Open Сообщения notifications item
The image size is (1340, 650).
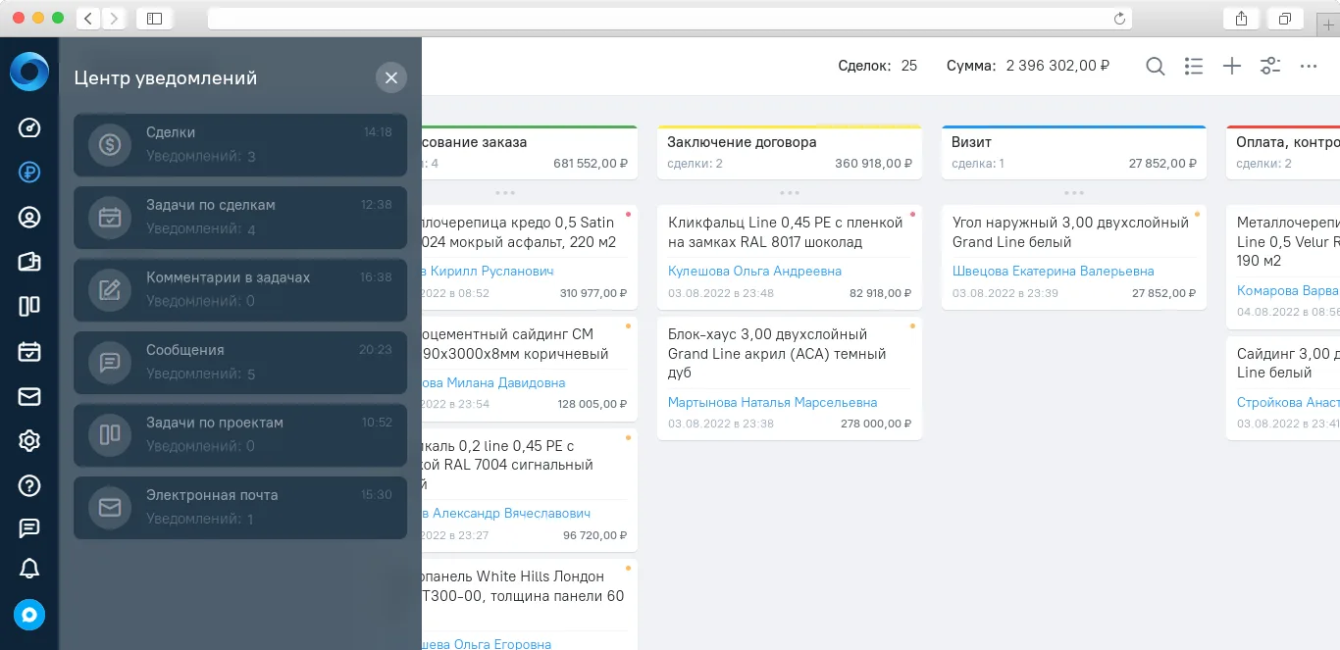pyautogui.click(x=240, y=363)
